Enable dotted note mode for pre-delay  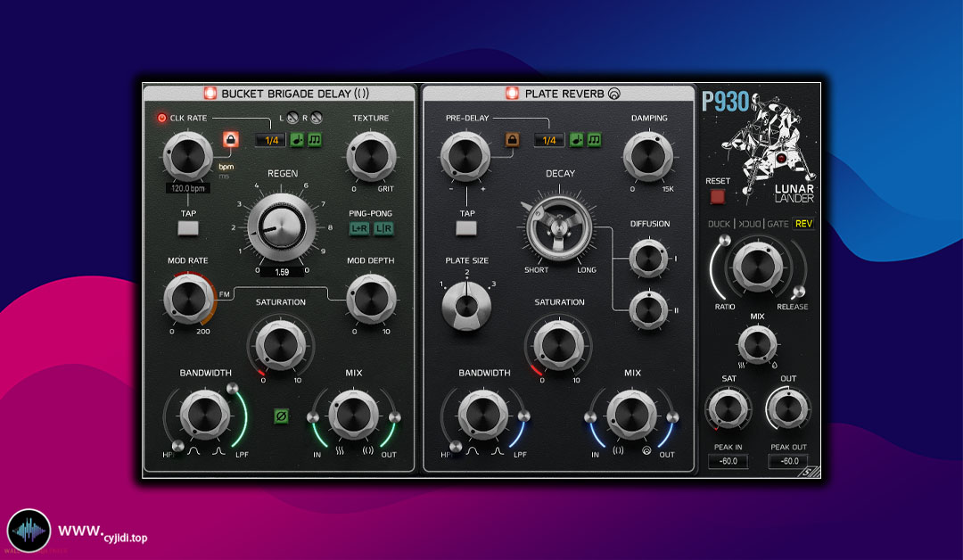point(576,140)
